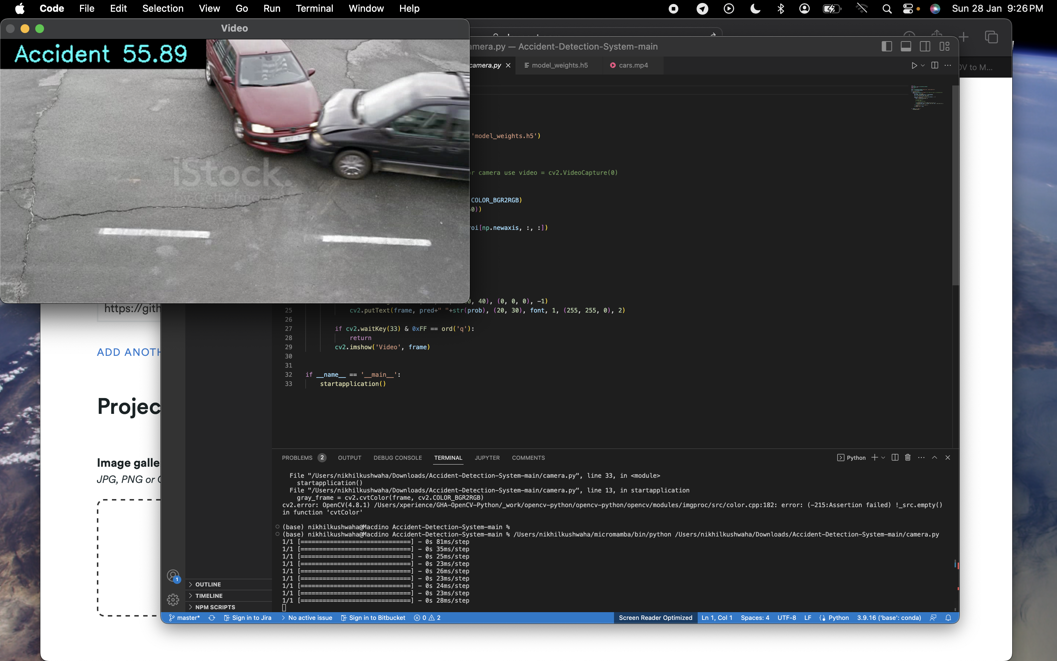
Task: Split the terminal pane
Action: click(x=894, y=457)
